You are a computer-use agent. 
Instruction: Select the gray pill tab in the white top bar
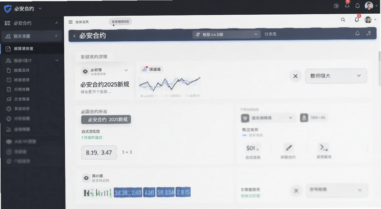(120, 21)
